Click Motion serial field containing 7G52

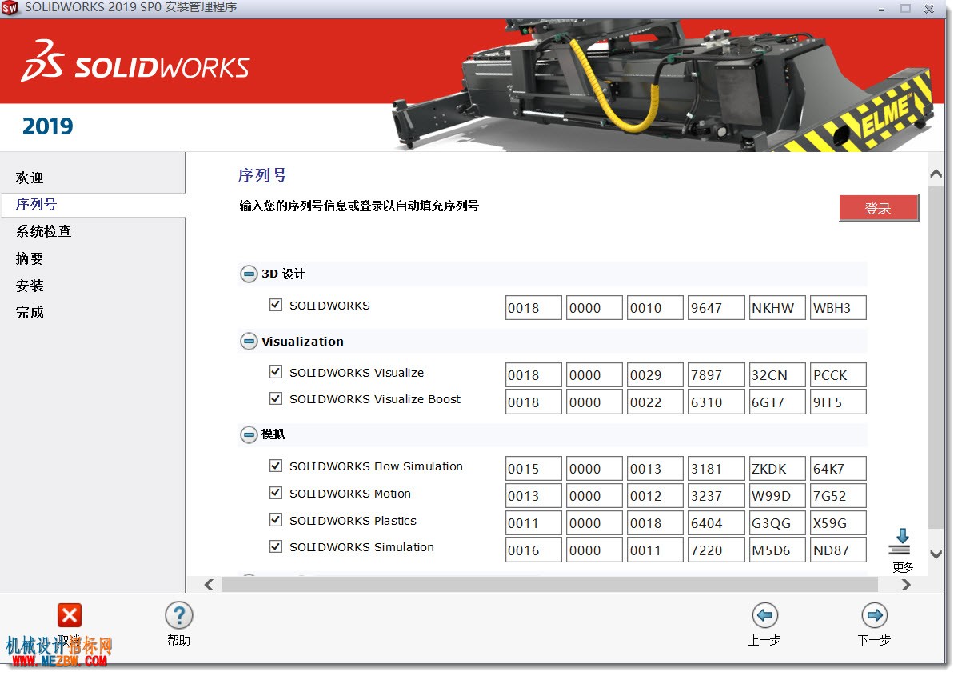point(838,496)
